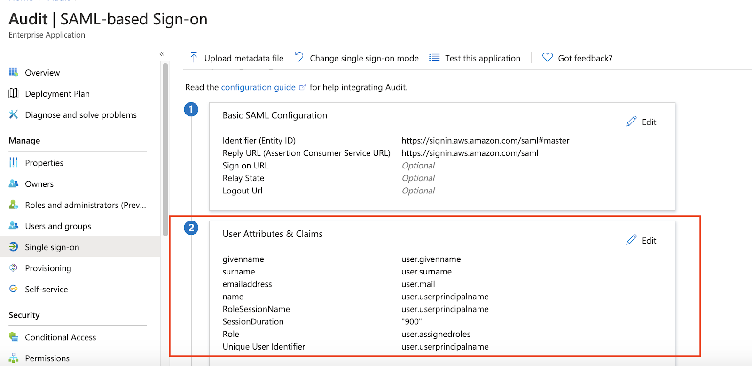Open Self-service settings
This screenshot has height=366, width=752.
(47, 290)
